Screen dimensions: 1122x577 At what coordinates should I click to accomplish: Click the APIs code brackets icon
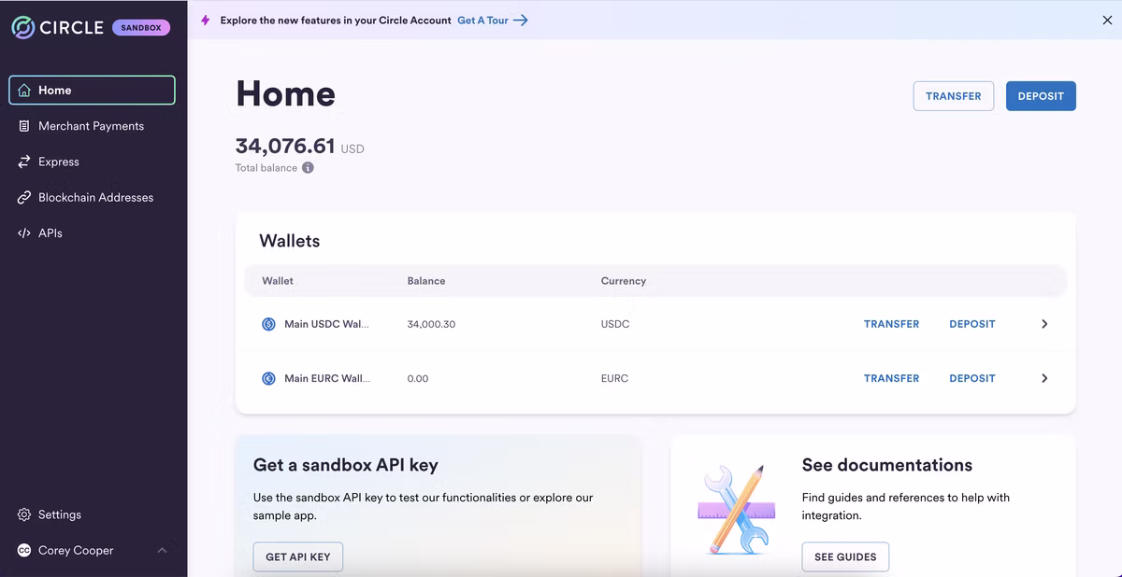click(24, 232)
